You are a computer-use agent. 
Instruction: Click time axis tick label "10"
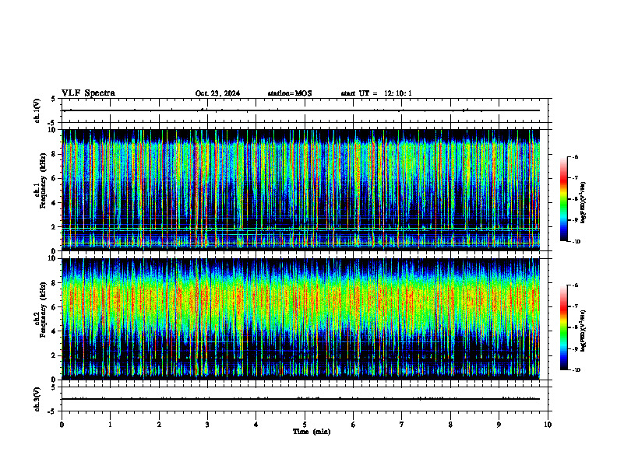548,425
